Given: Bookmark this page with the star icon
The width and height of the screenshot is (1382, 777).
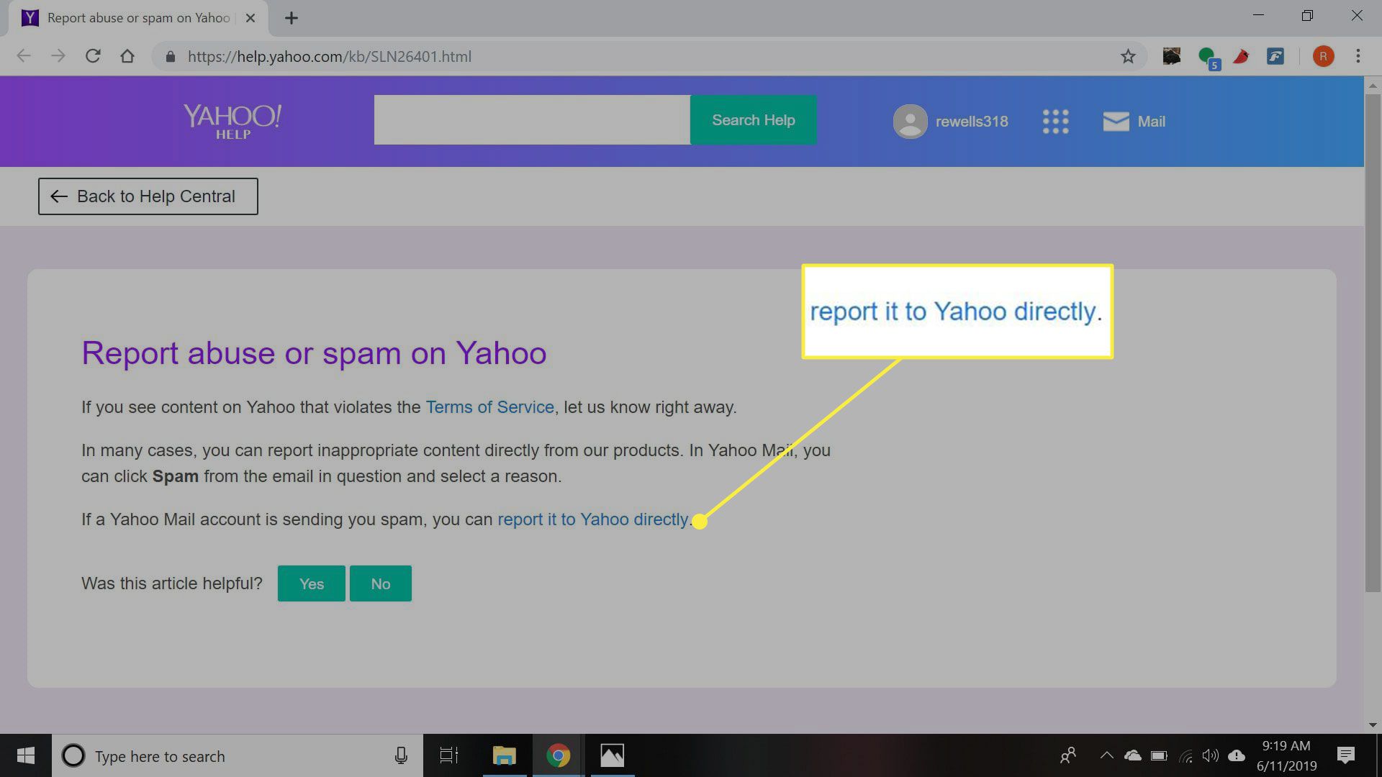Looking at the screenshot, I should (x=1128, y=56).
